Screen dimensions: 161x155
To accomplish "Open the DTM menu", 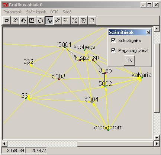I will (x=54, y=12).
